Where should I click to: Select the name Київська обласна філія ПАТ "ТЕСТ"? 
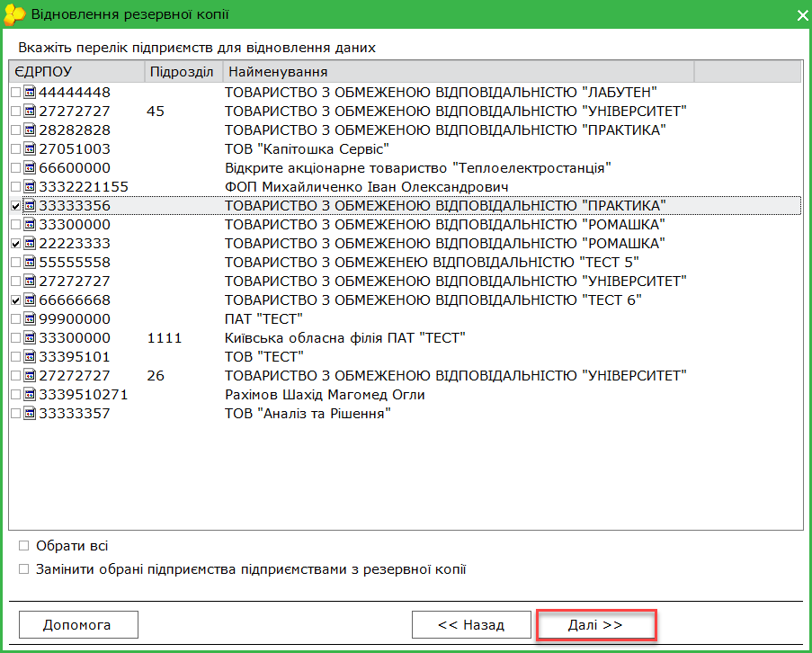click(x=345, y=338)
